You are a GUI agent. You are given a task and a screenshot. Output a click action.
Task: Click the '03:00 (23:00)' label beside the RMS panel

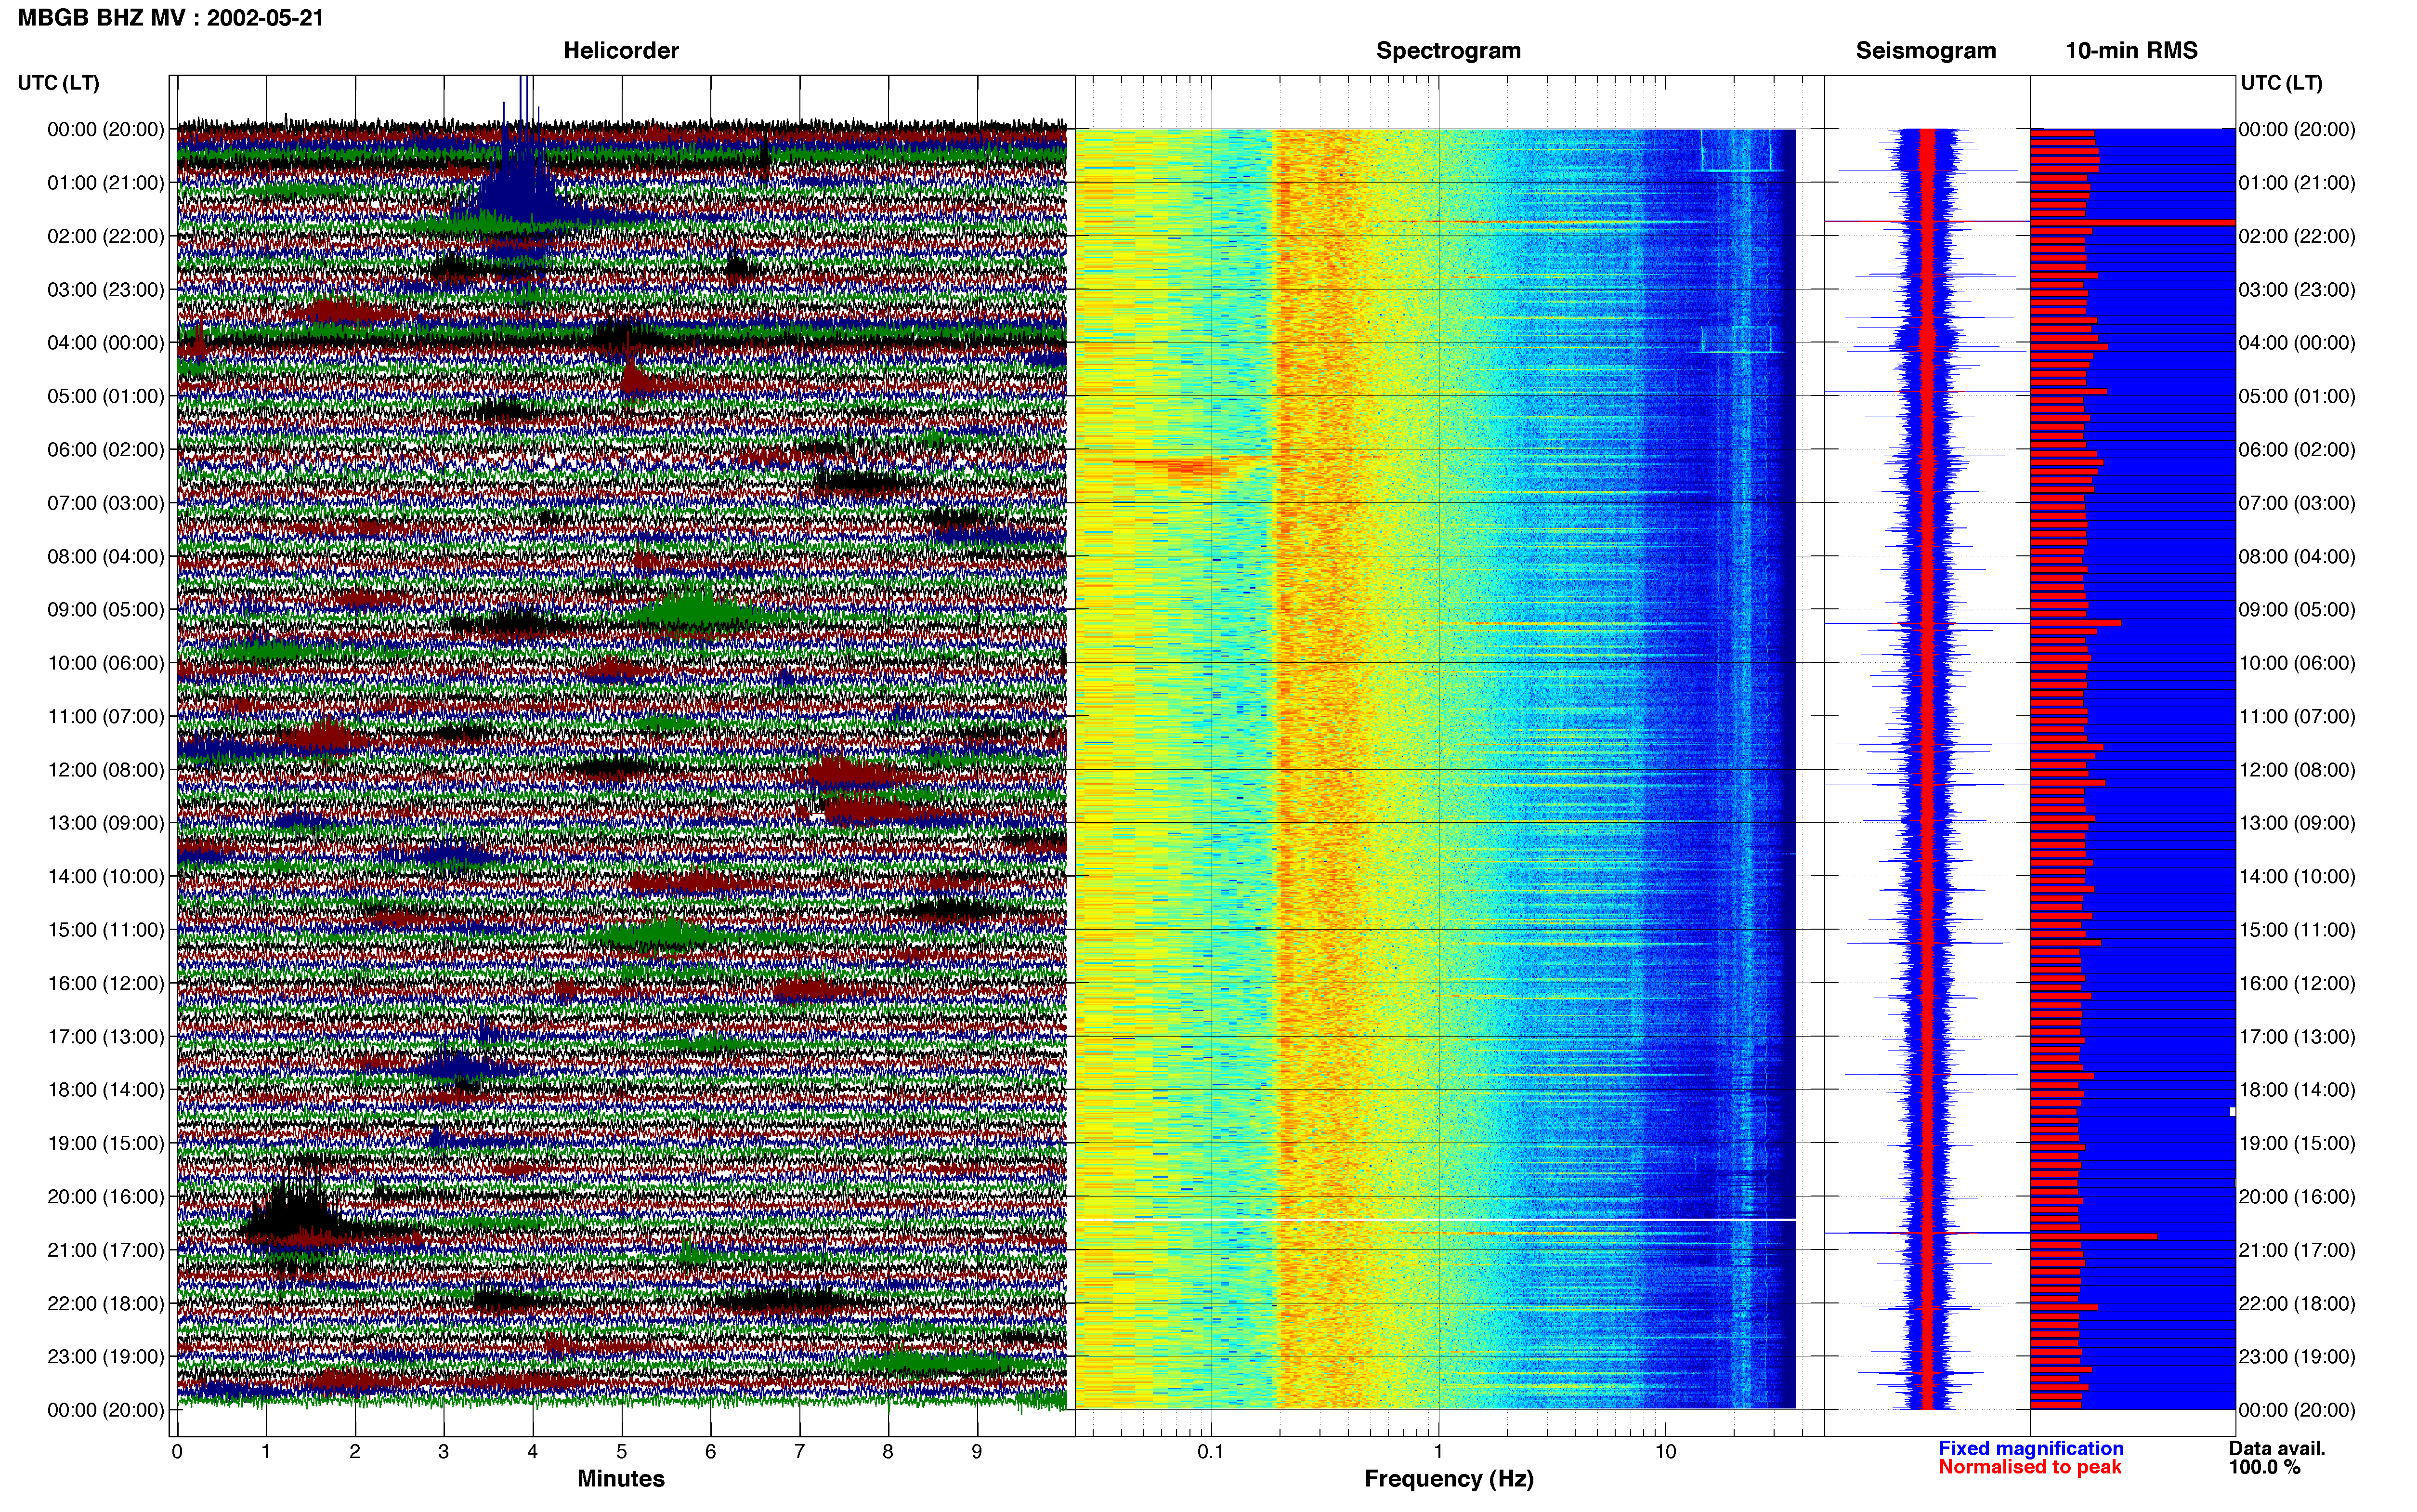[2297, 290]
